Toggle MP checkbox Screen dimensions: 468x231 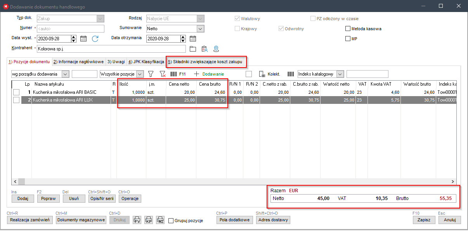(x=348, y=39)
